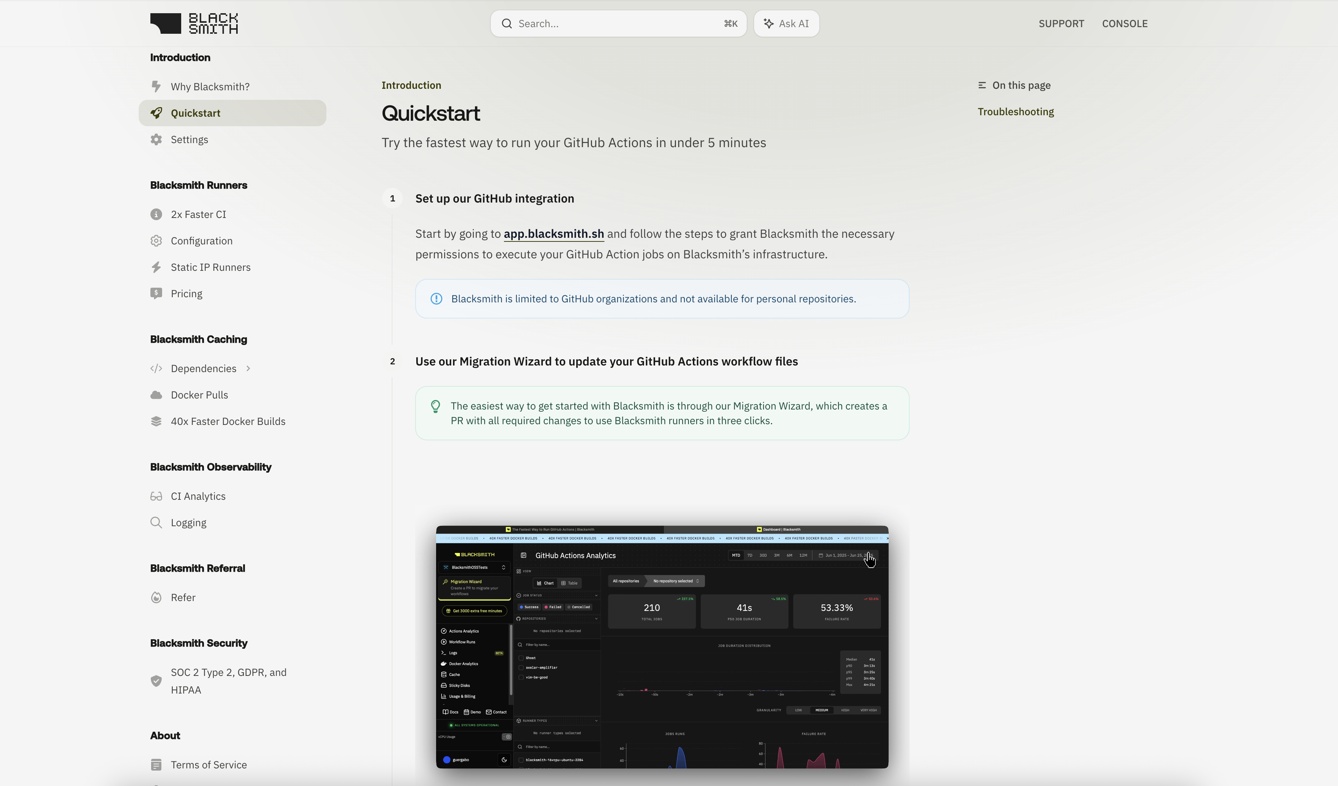Open the SUPPORT link in the header
This screenshot has width=1338, height=786.
coord(1061,23)
